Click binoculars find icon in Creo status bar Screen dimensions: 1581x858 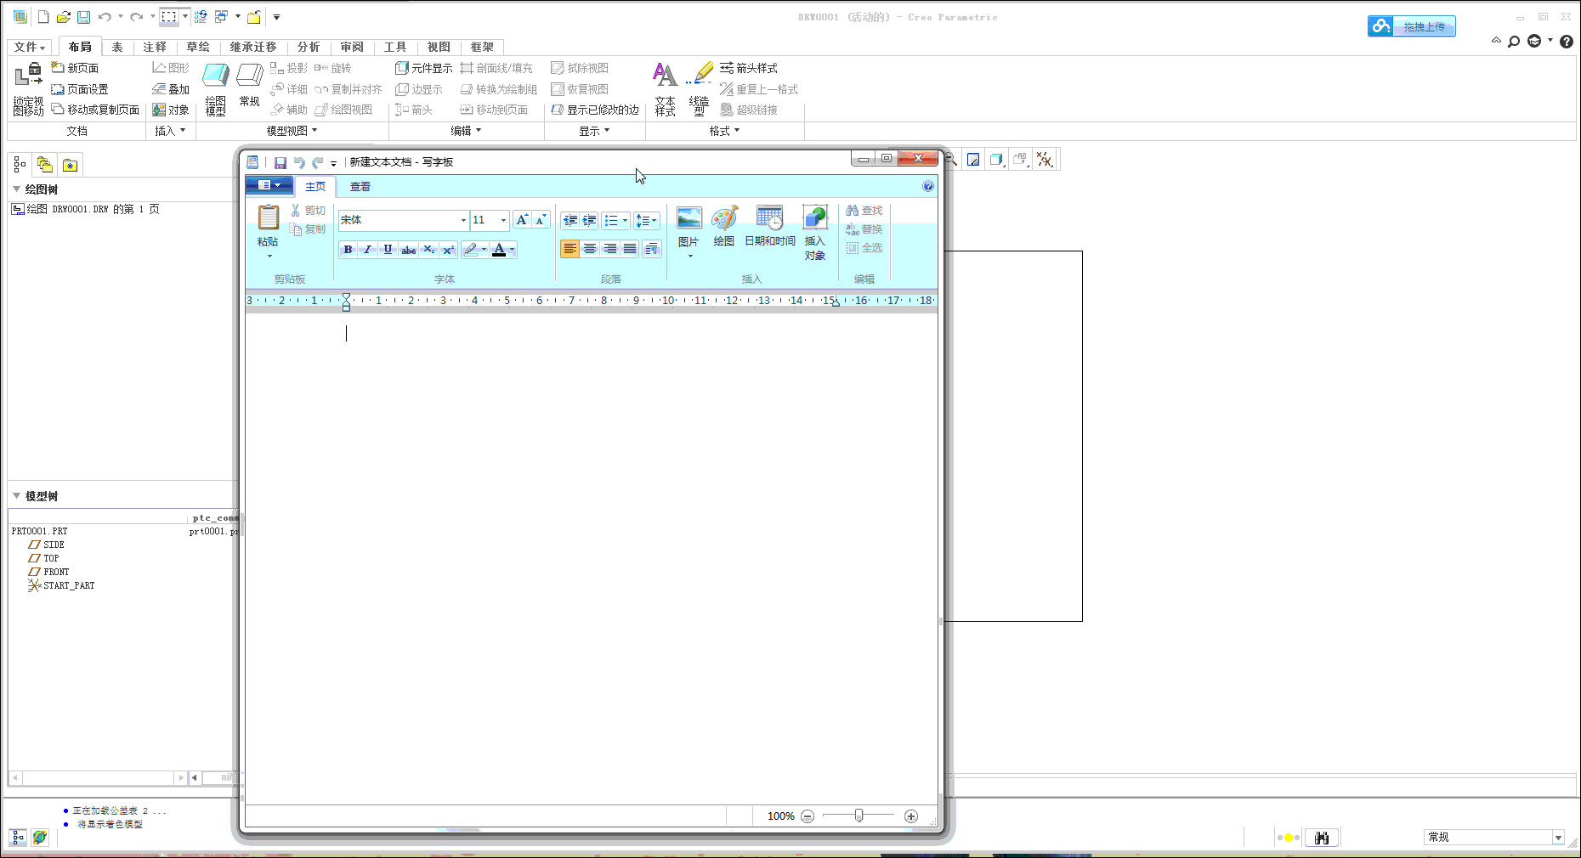pos(1322,838)
